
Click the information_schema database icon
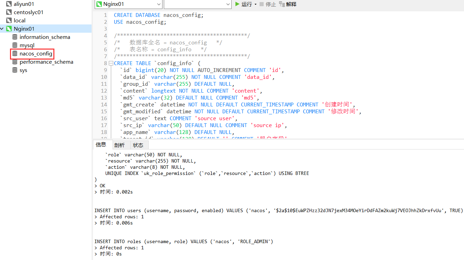tap(14, 37)
